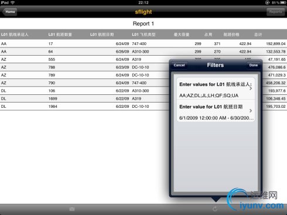
Task: Select flight number 106 cell
Action: click(x=52, y=91)
